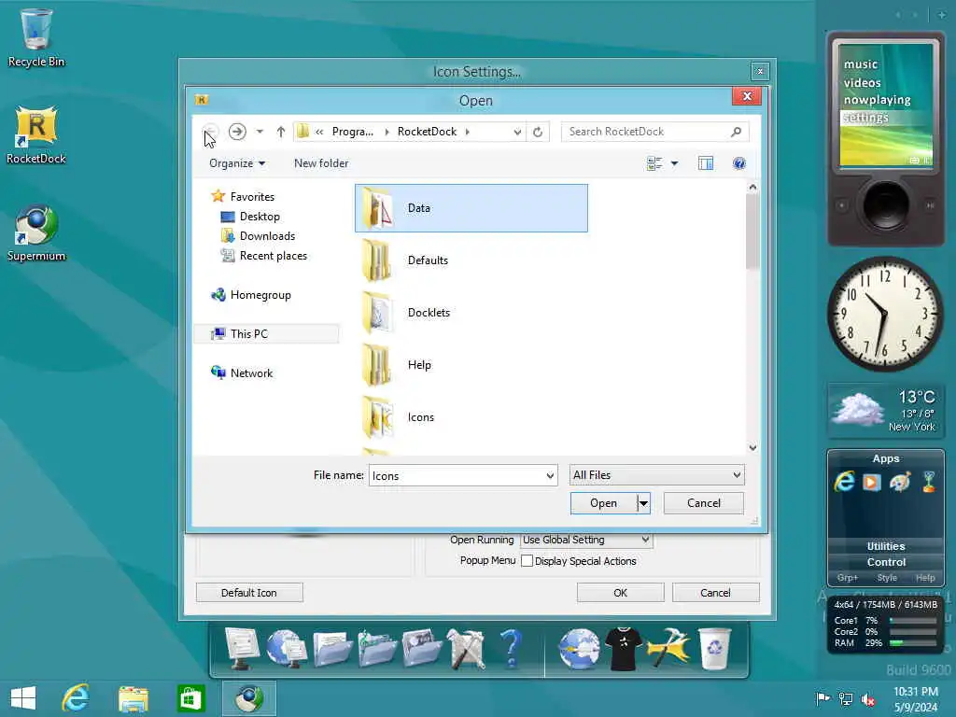
Task: Open the Music folder icon in RocketDock
Action: click(377, 650)
